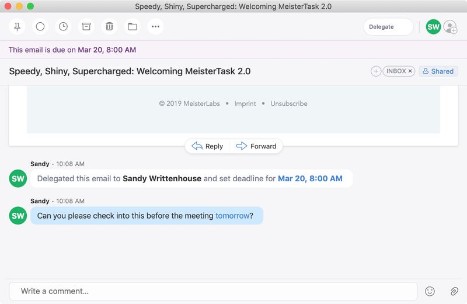
Task: Maximize the window with the green button
Action: pos(30,6)
